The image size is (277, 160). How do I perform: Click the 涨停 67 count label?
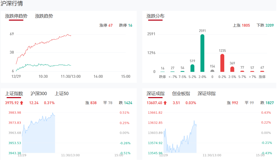tap(106, 25)
